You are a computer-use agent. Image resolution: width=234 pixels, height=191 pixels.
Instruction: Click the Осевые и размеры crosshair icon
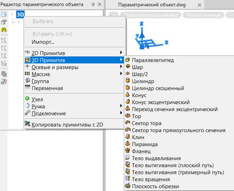pos(27,66)
